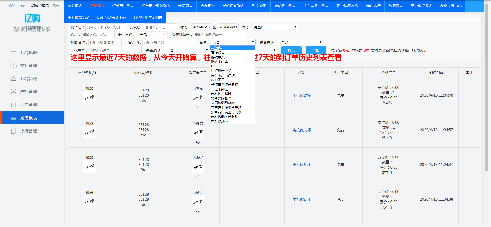Viewport: 491px width, 227px height.
Task: Click the WeChat icon beside 支付管理
Action: (13, 66)
